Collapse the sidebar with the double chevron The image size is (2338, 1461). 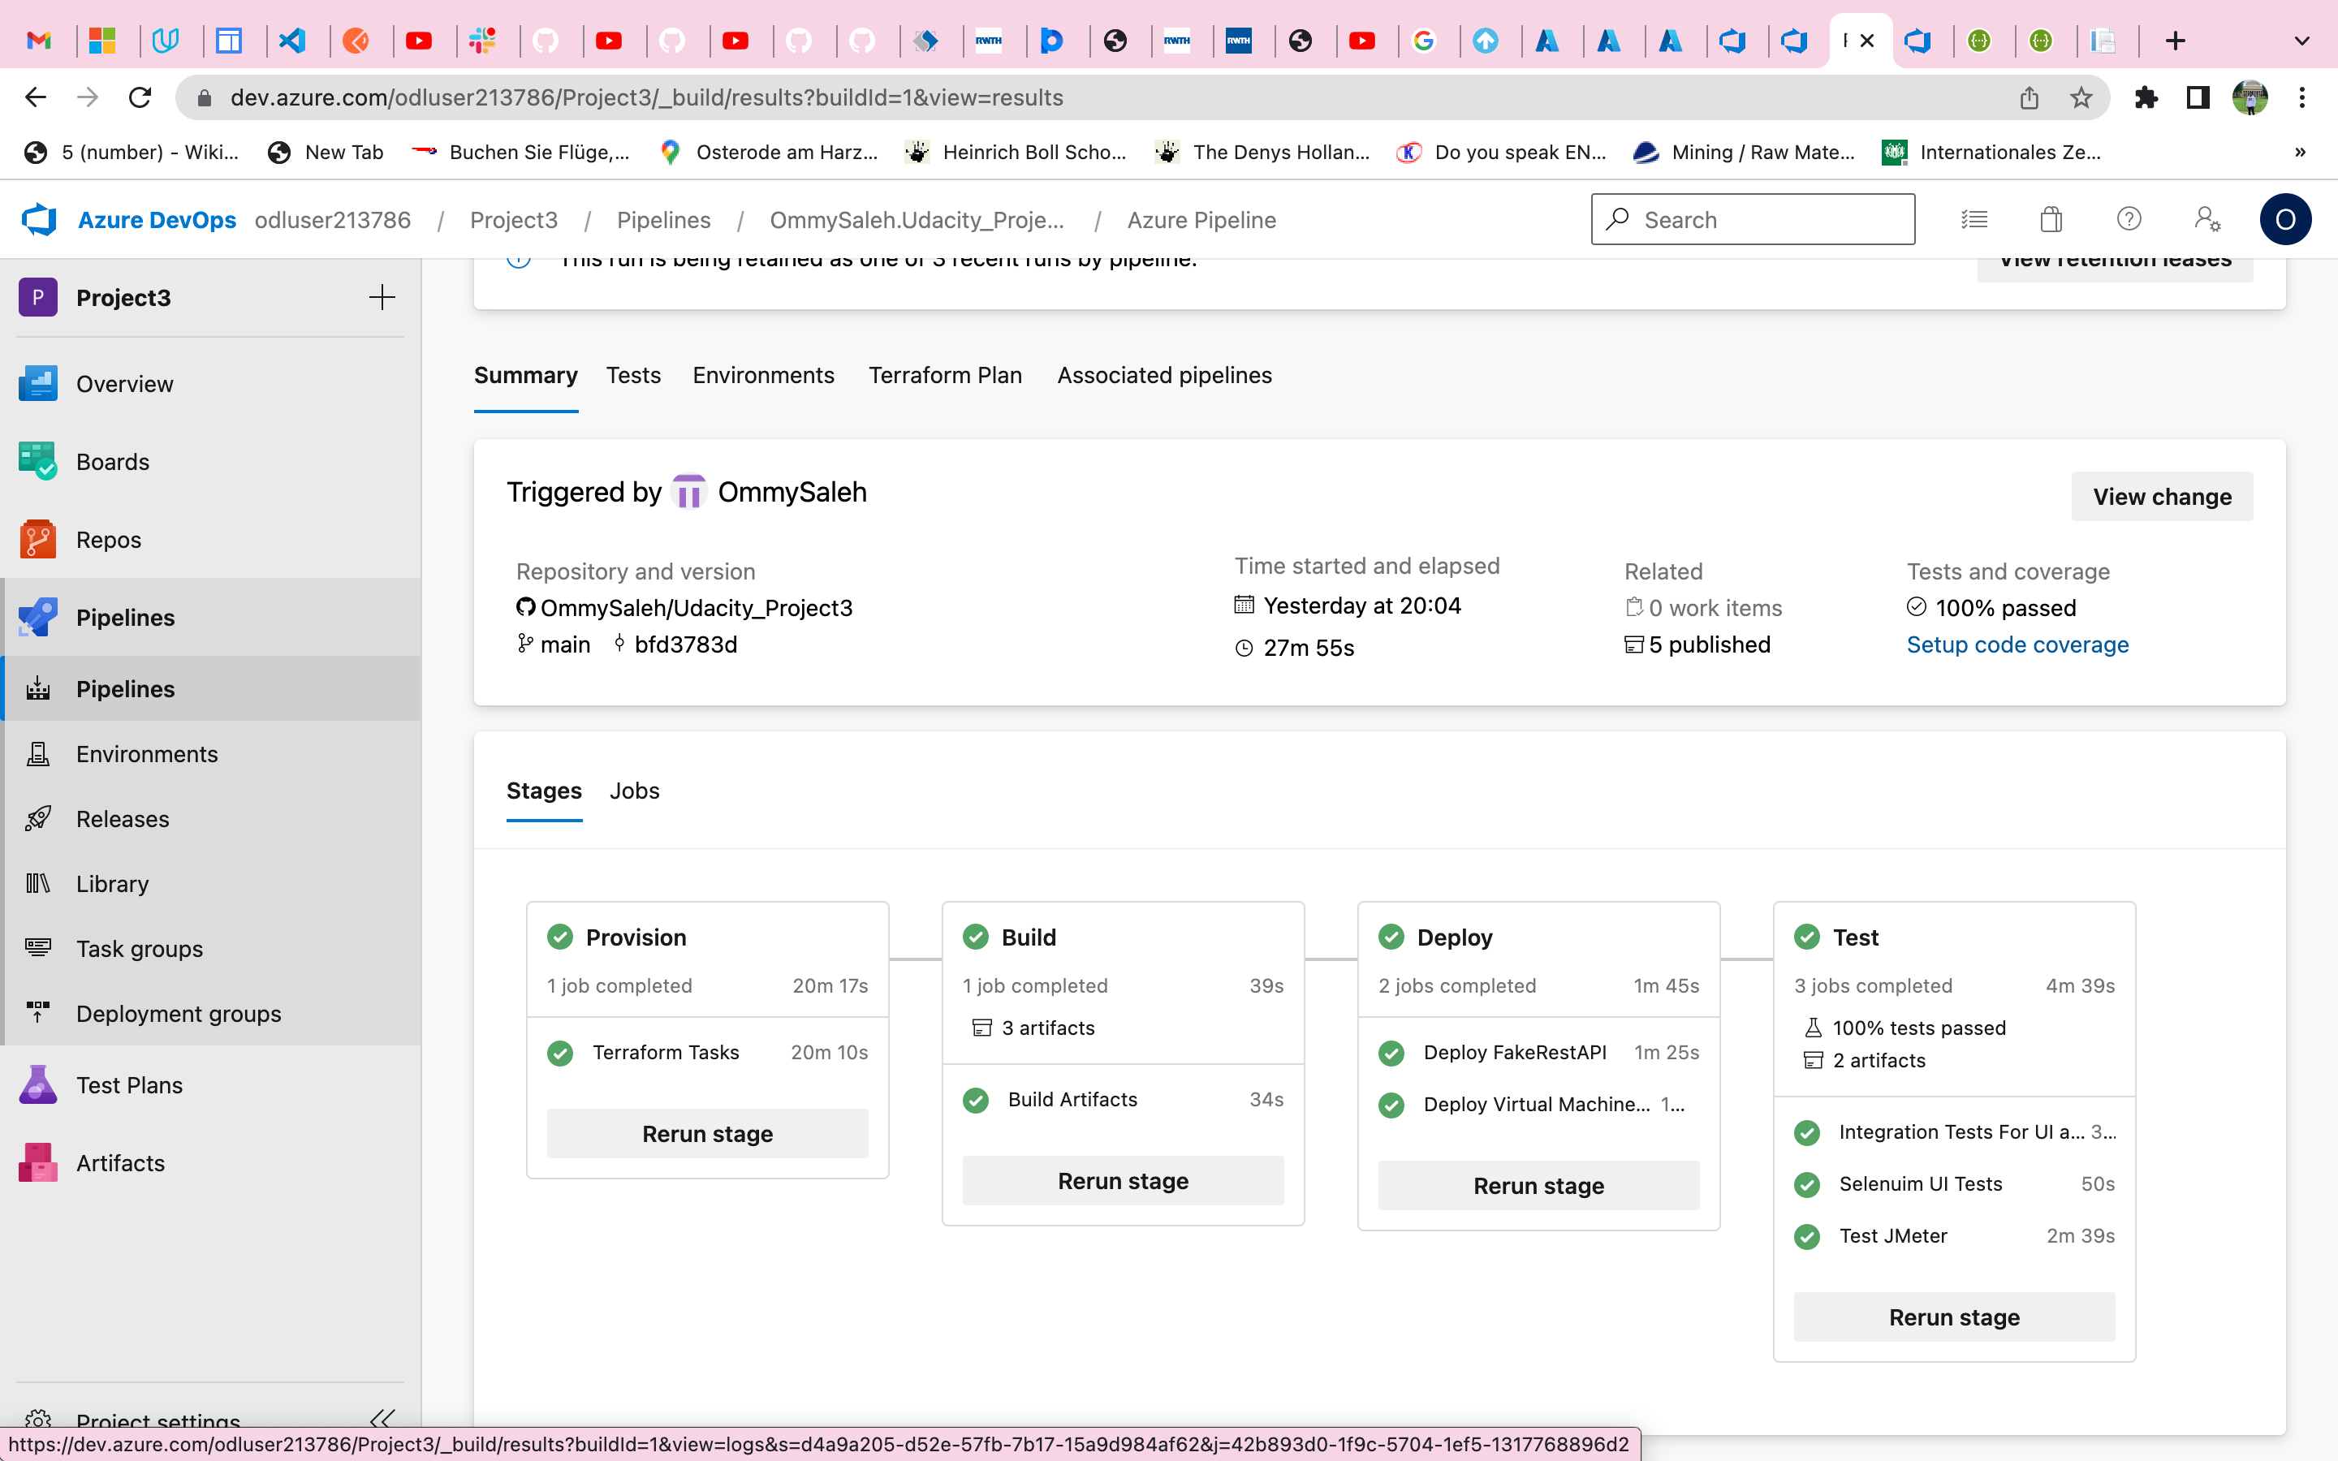pos(382,1419)
